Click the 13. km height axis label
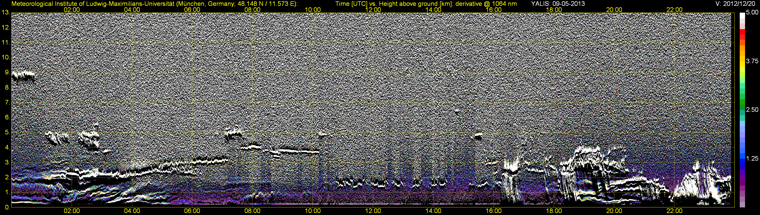Screen dimensions: 760x215 [6, 13]
